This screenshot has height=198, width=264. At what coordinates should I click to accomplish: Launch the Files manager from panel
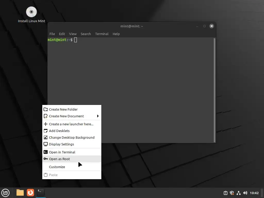click(20, 193)
